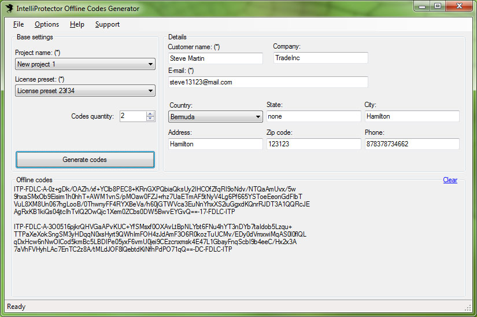Click the Ready status bar text
Image resolution: width=477 pixels, height=317 pixels.
coord(16,307)
